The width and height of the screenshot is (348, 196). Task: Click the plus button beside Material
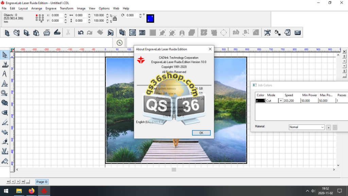pos(329,127)
